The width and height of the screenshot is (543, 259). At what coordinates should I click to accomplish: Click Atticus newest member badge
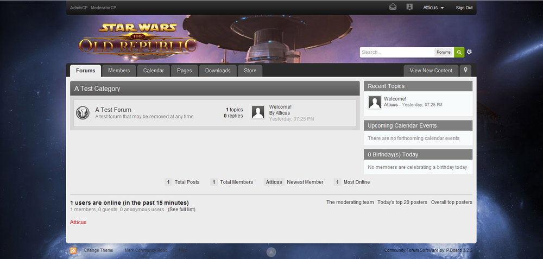pos(274,182)
